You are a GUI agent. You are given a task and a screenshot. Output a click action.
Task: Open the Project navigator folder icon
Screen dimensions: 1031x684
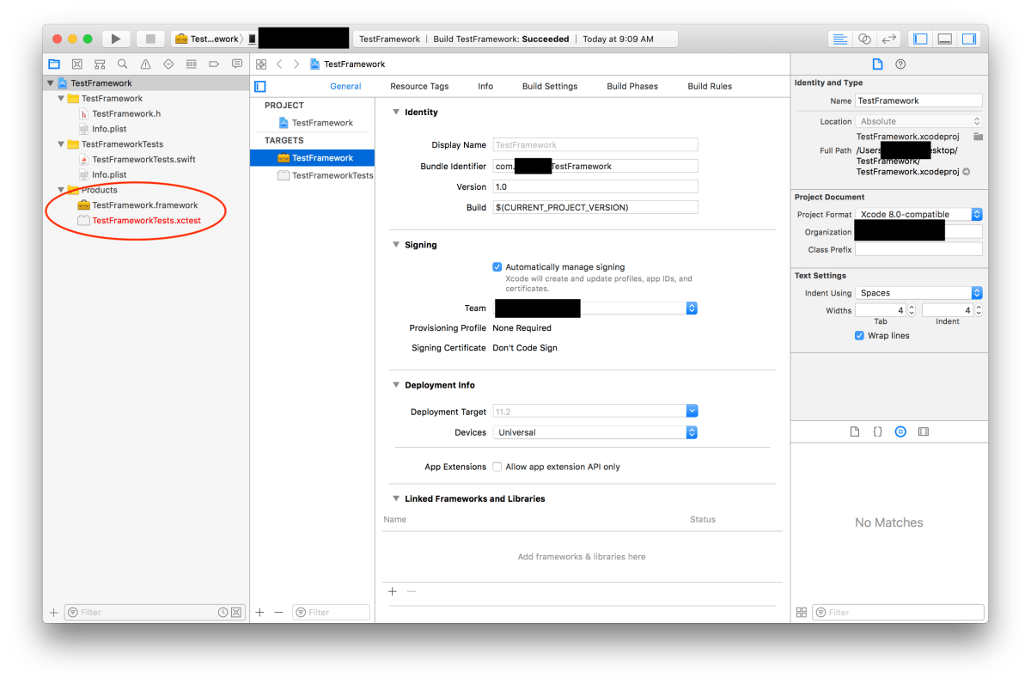(x=54, y=64)
